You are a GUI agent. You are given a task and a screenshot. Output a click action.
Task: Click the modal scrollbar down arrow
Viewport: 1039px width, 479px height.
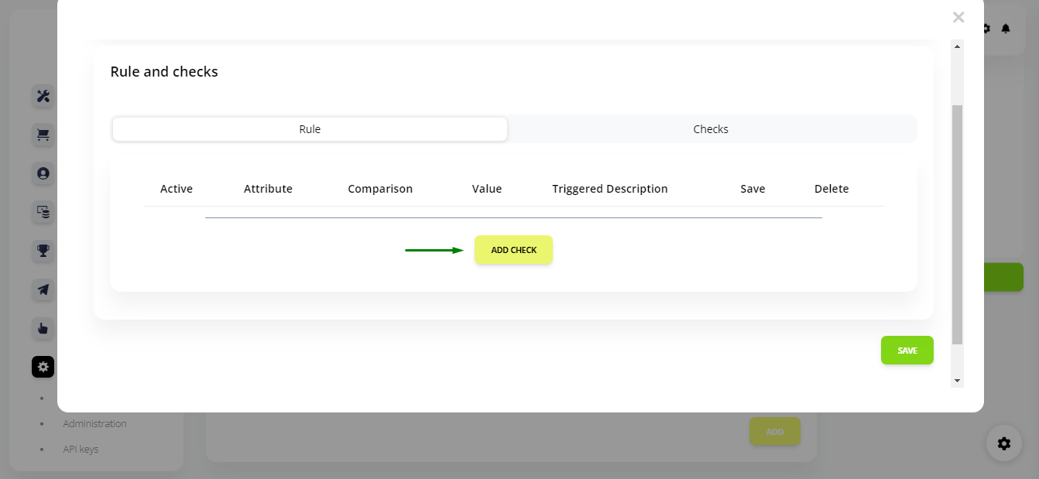point(958,381)
